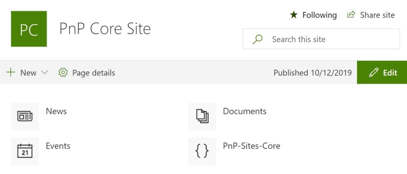Click the green PC site logo

pyautogui.click(x=29, y=29)
